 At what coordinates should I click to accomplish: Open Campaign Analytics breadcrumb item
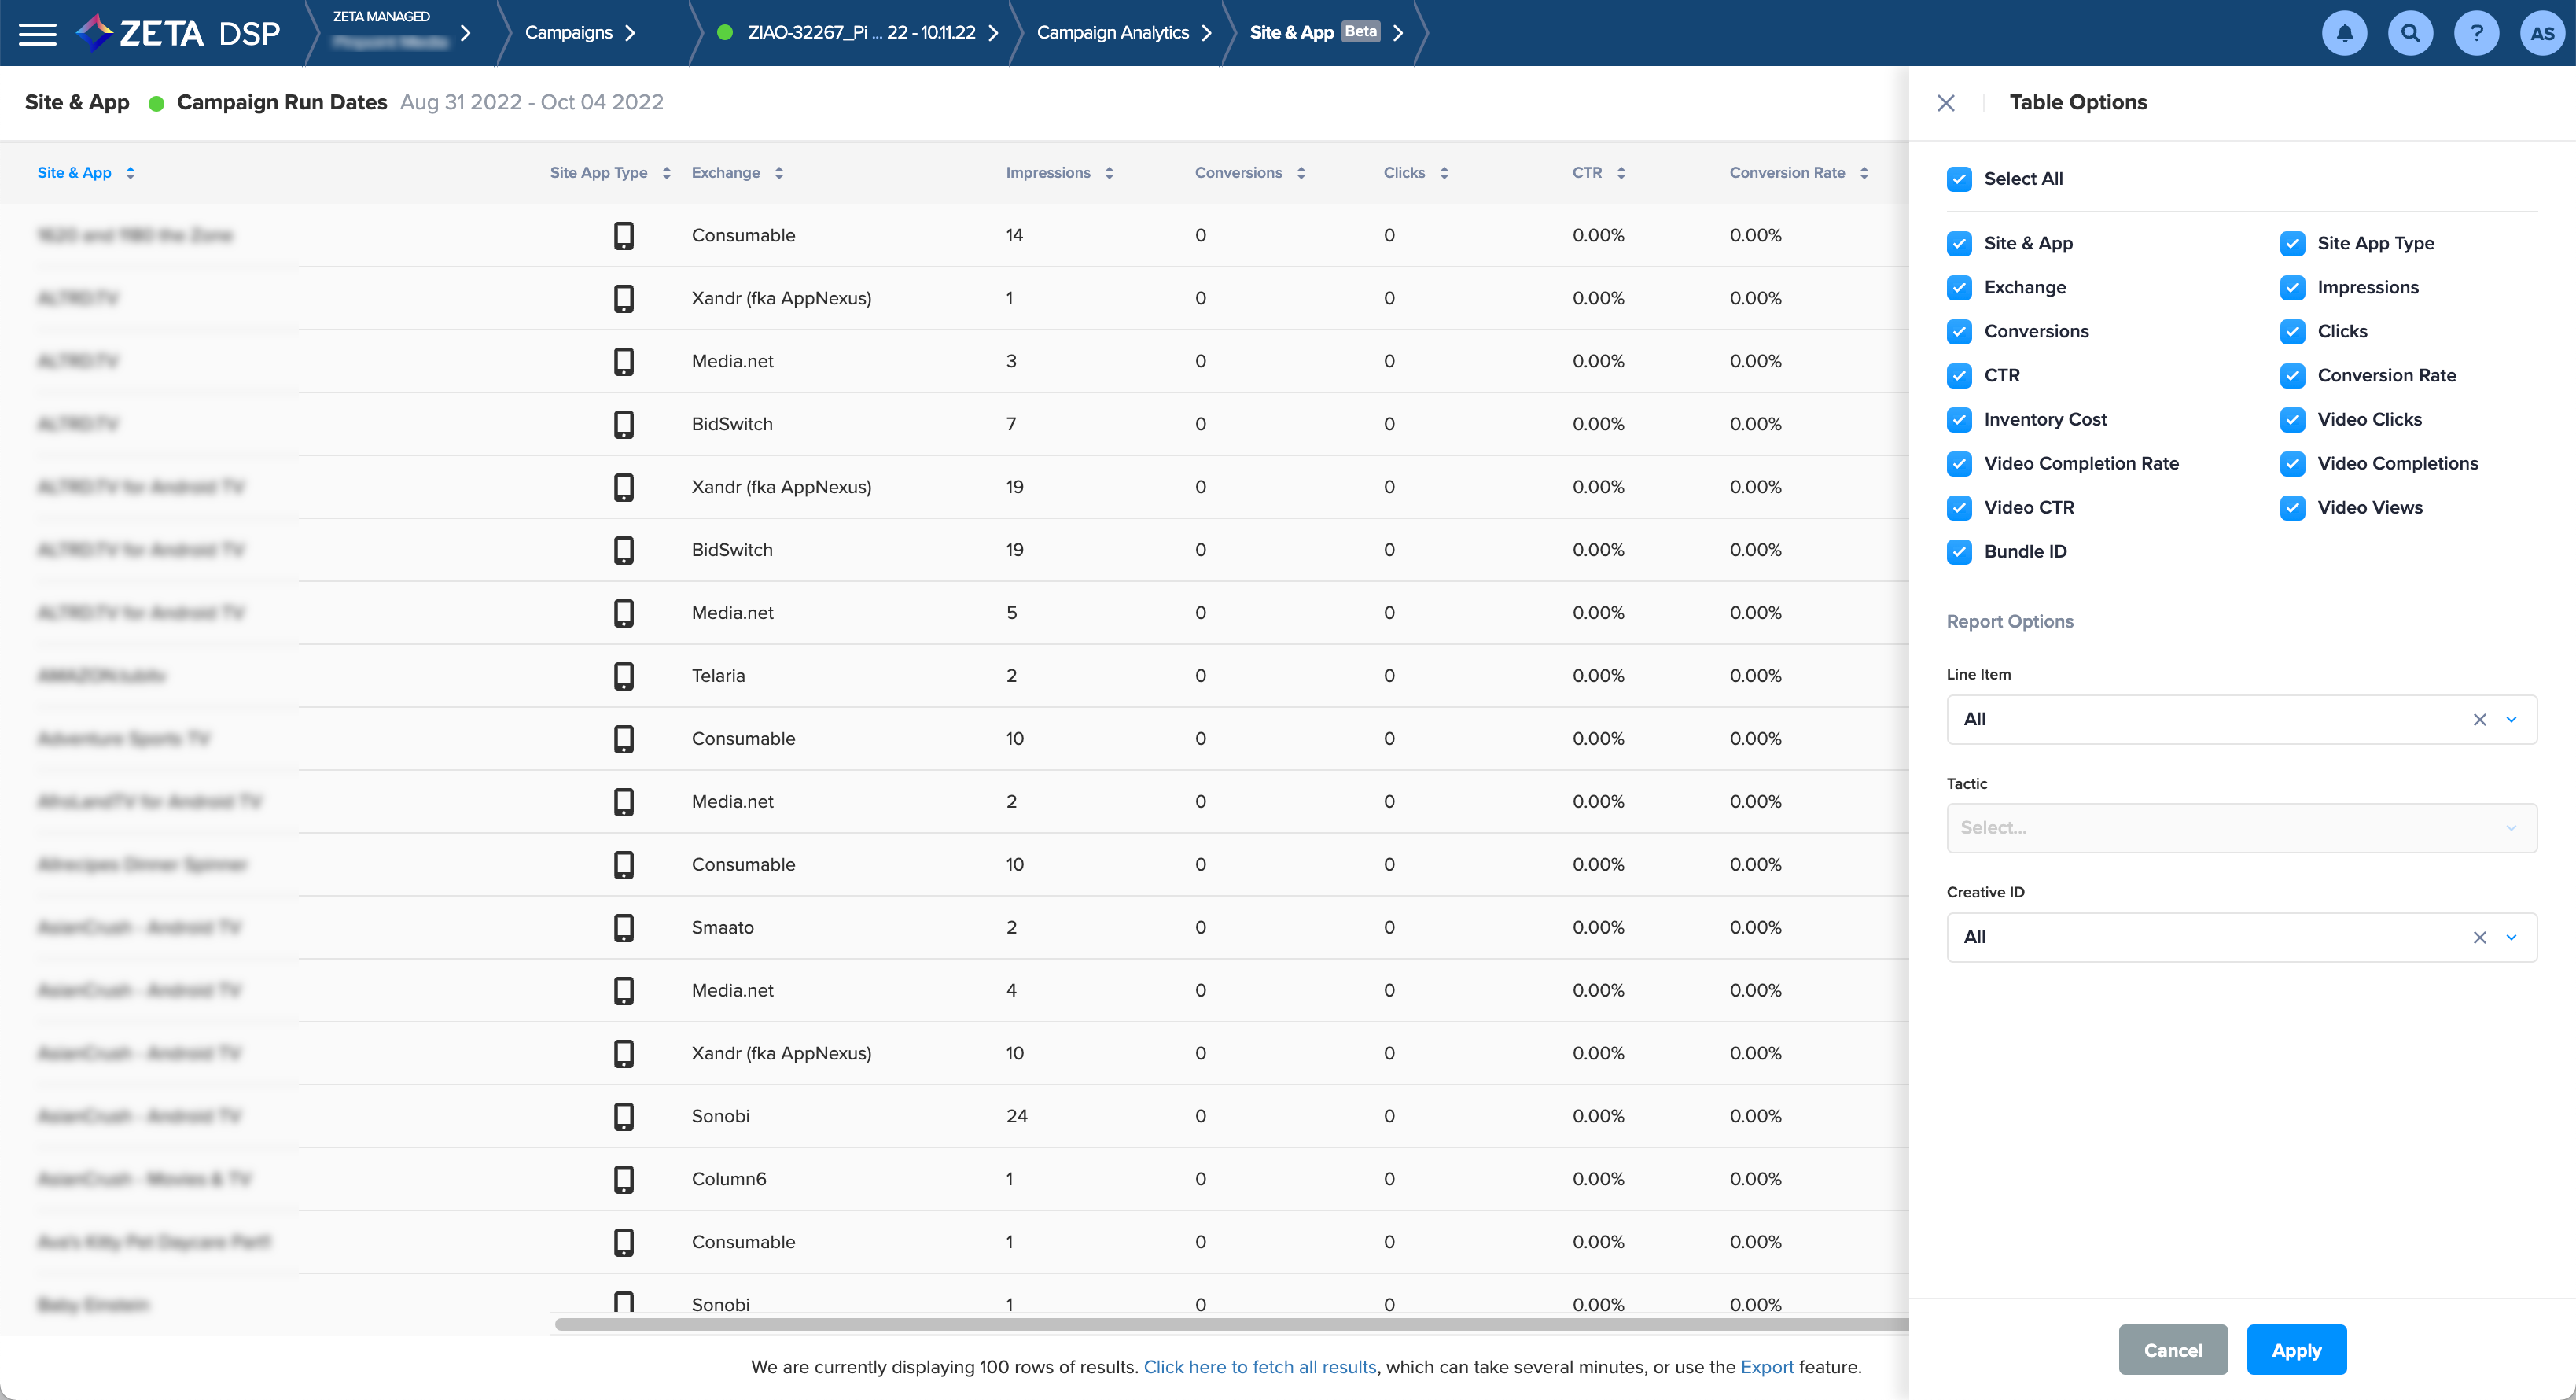(1112, 33)
